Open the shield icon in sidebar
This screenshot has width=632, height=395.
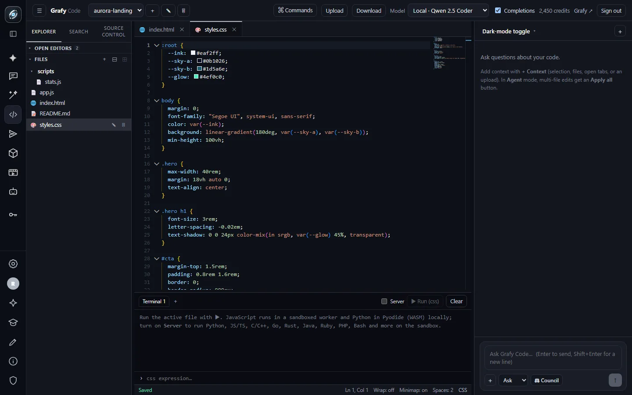(13, 381)
